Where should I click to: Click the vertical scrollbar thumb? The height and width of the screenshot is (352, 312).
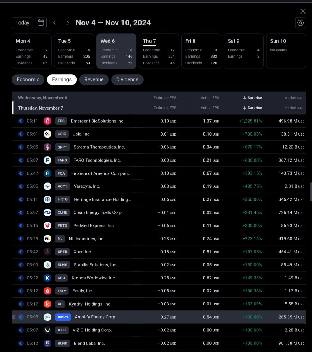coord(311,192)
